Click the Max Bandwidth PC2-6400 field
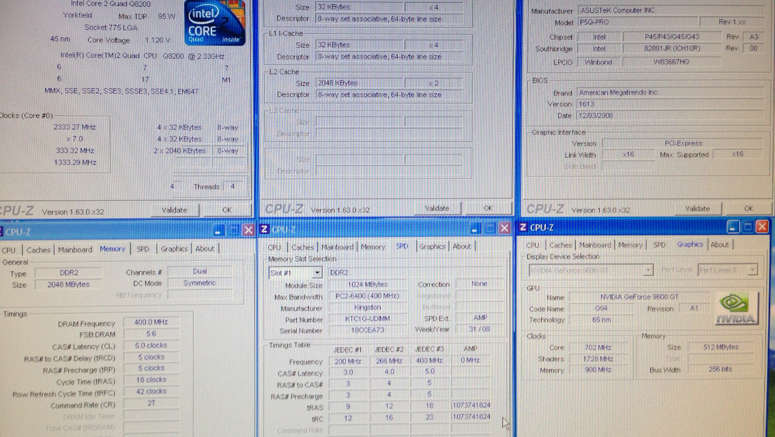Image resolution: width=775 pixels, height=437 pixels. [367, 296]
